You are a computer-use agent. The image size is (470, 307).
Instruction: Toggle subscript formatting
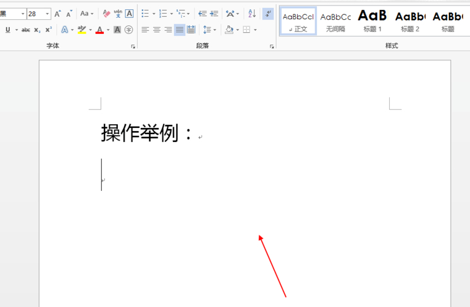coord(37,30)
